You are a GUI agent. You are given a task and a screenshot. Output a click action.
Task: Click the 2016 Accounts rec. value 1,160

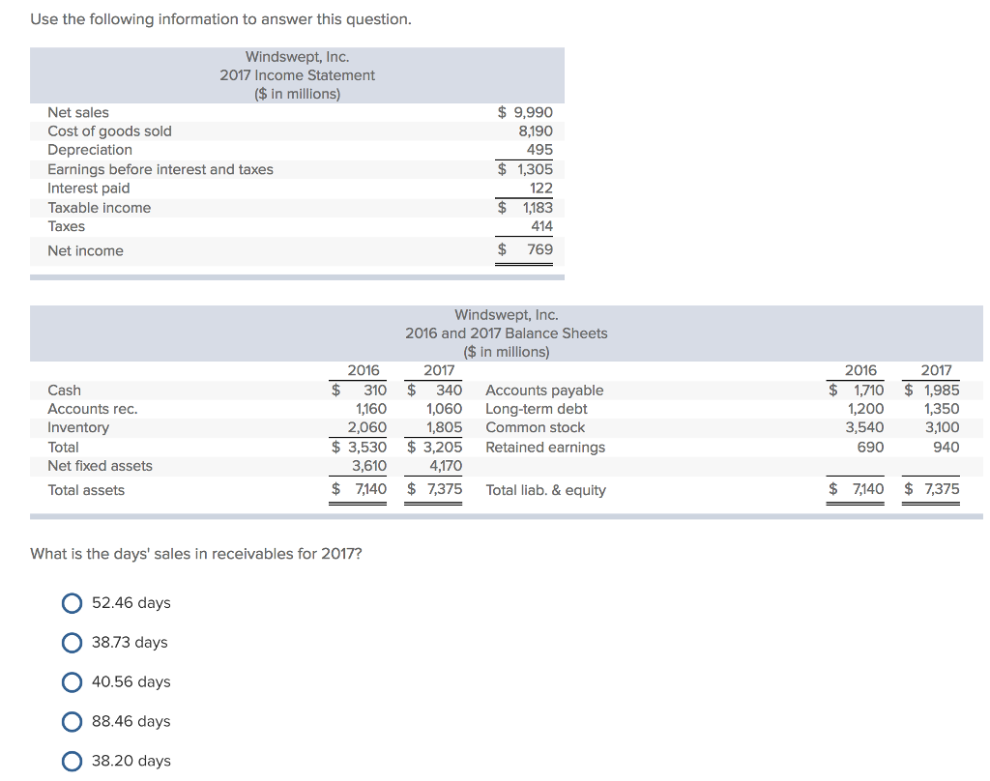point(371,409)
